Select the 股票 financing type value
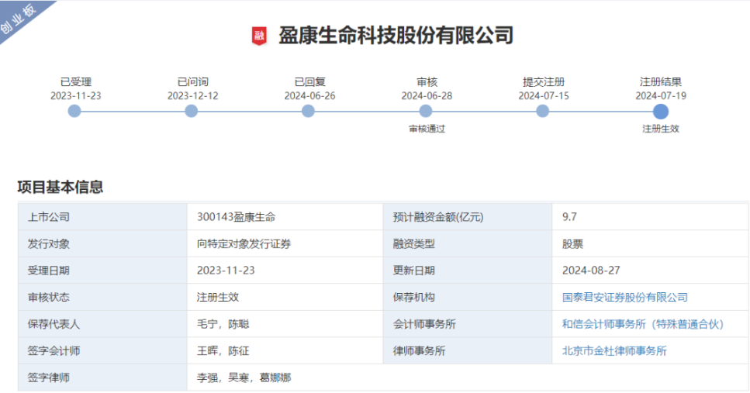Screen dimensions: 750x393 point(572,244)
